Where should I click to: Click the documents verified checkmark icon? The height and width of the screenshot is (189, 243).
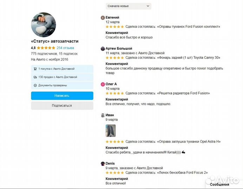click(x=35, y=85)
